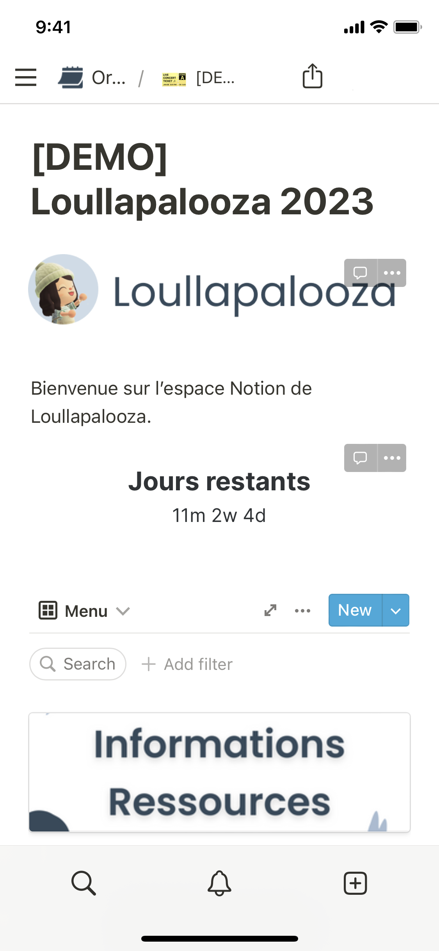Select the '[DE...' breadcrumb item
The height and width of the screenshot is (951, 439).
click(x=199, y=78)
